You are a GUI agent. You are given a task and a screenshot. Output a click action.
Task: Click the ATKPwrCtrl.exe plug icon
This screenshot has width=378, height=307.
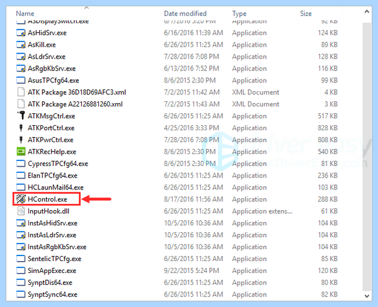tap(21, 140)
